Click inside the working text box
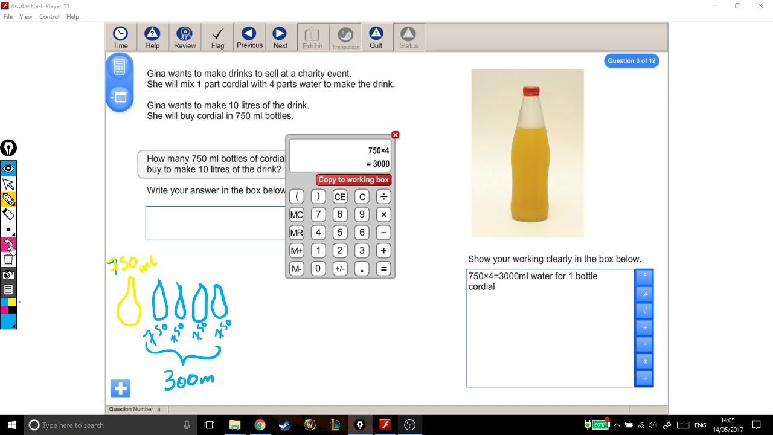Image resolution: width=773 pixels, height=435 pixels. [550, 328]
